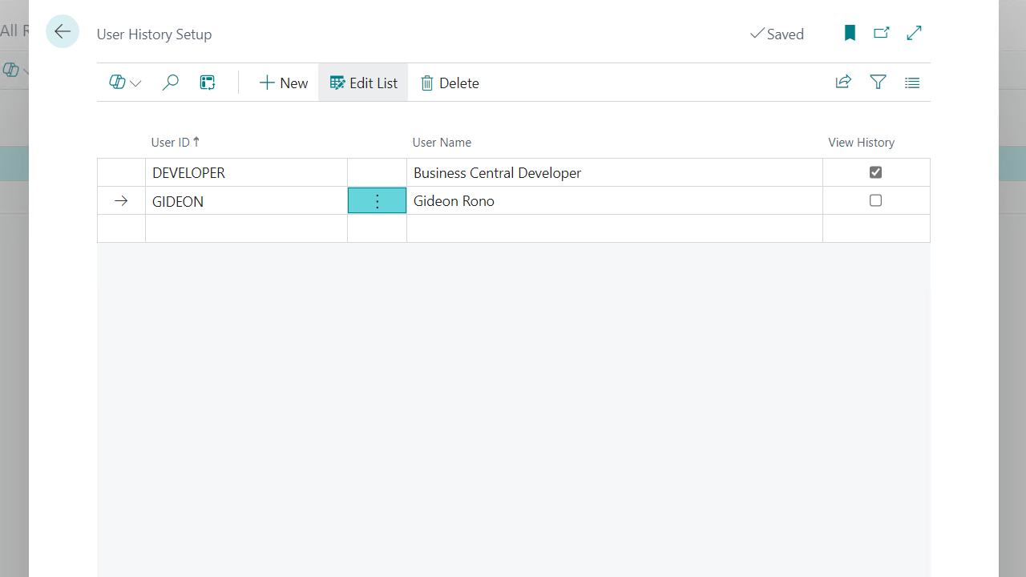The height and width of the screenshot is (577, 1026).
Task: Enable View History for Gideon Rono
Action: (875, 200)
